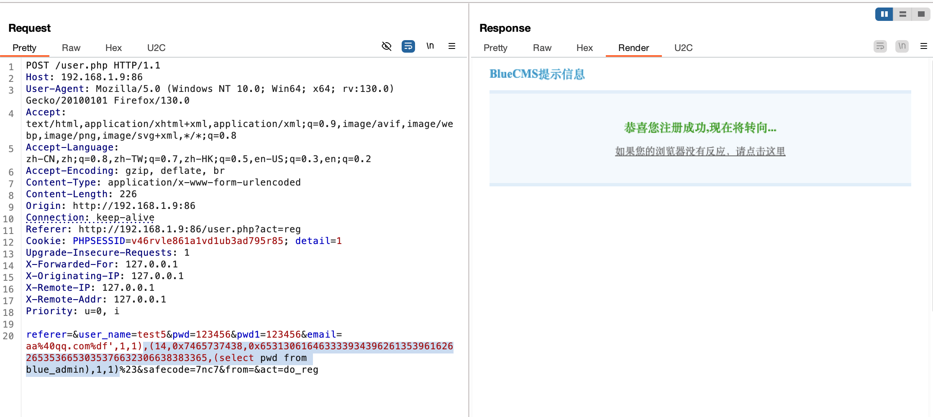
Task: Select side-by-side split layout icon
Action: 884,14
